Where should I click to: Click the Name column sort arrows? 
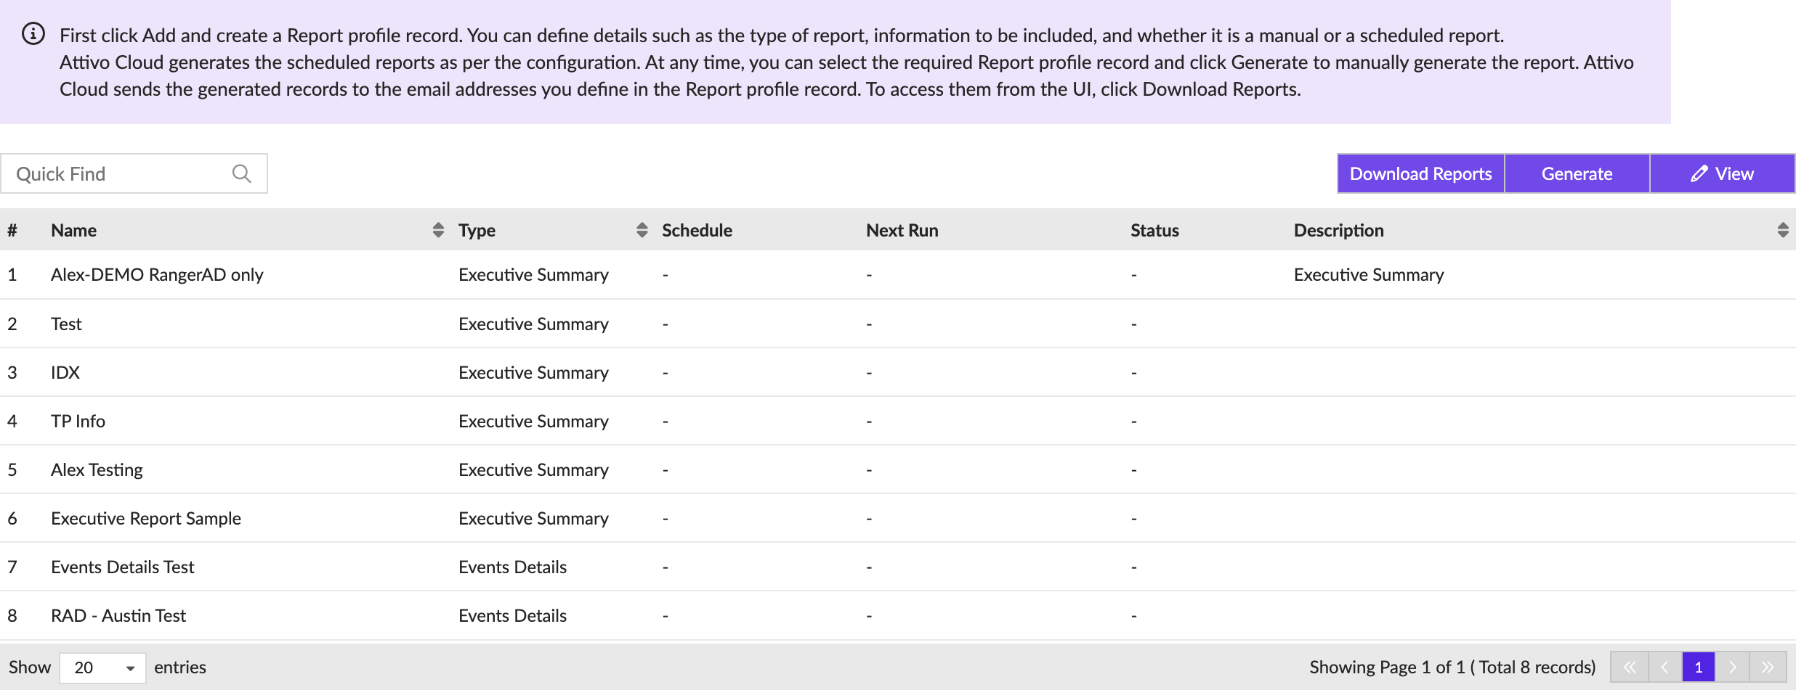[438, 230]
